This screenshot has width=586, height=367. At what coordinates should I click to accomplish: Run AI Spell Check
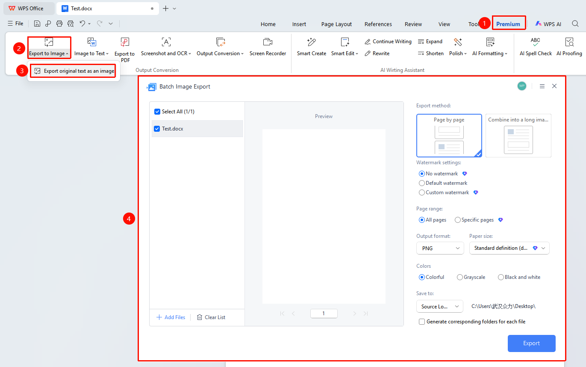click(x=536, y=47)
